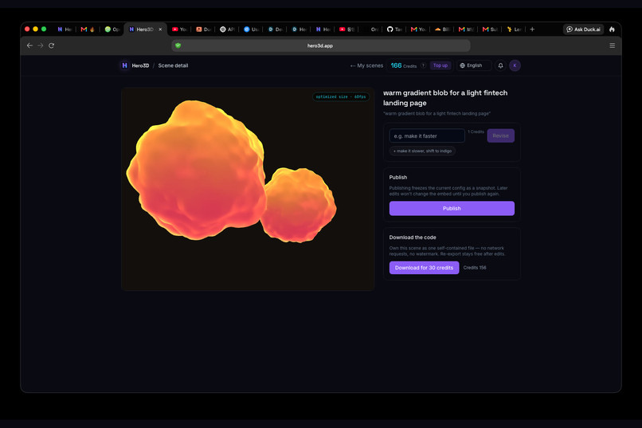Choose the 'make it slower, shift to indigo' suggestion
The height and width of the screenshot is (428, 642).
pos(422,151)
